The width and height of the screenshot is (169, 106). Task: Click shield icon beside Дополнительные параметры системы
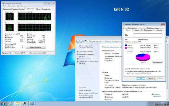point(78,62)
